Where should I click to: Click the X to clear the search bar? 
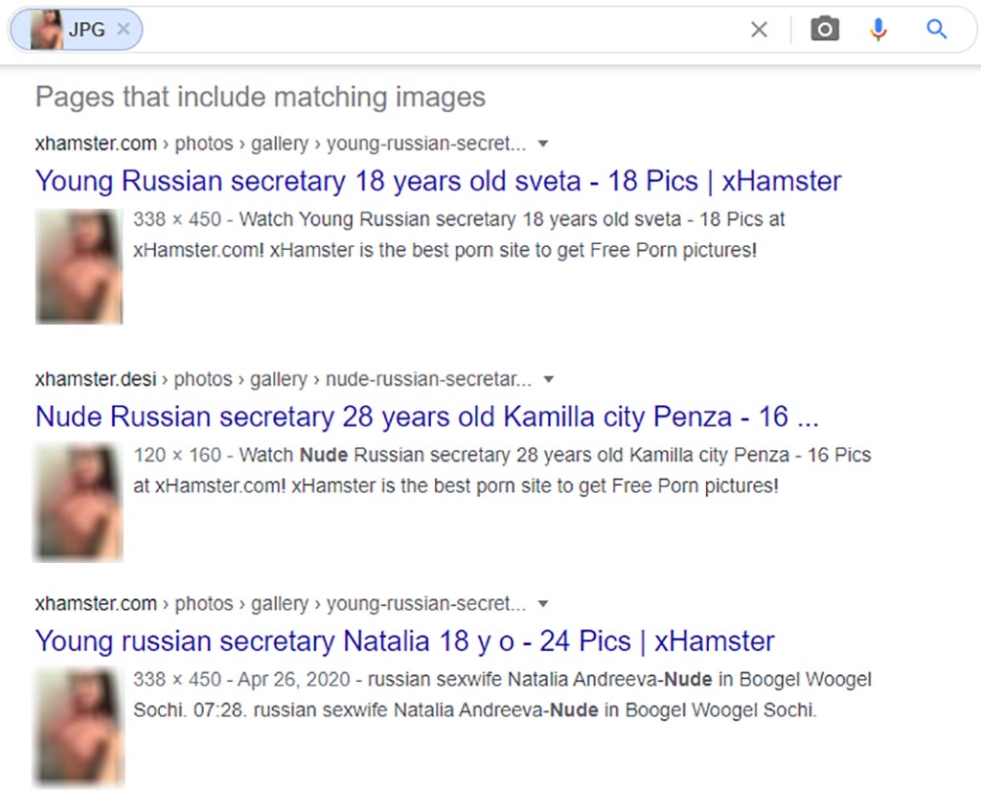pos(759,30)
